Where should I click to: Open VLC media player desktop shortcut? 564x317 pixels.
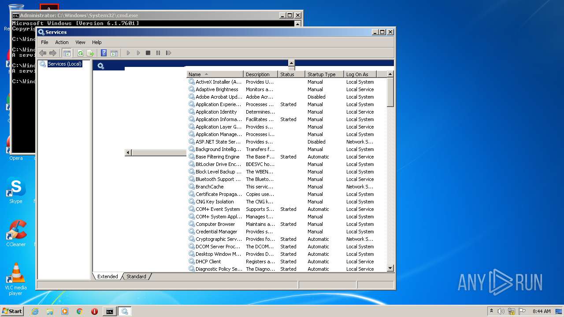click(16, 279)
